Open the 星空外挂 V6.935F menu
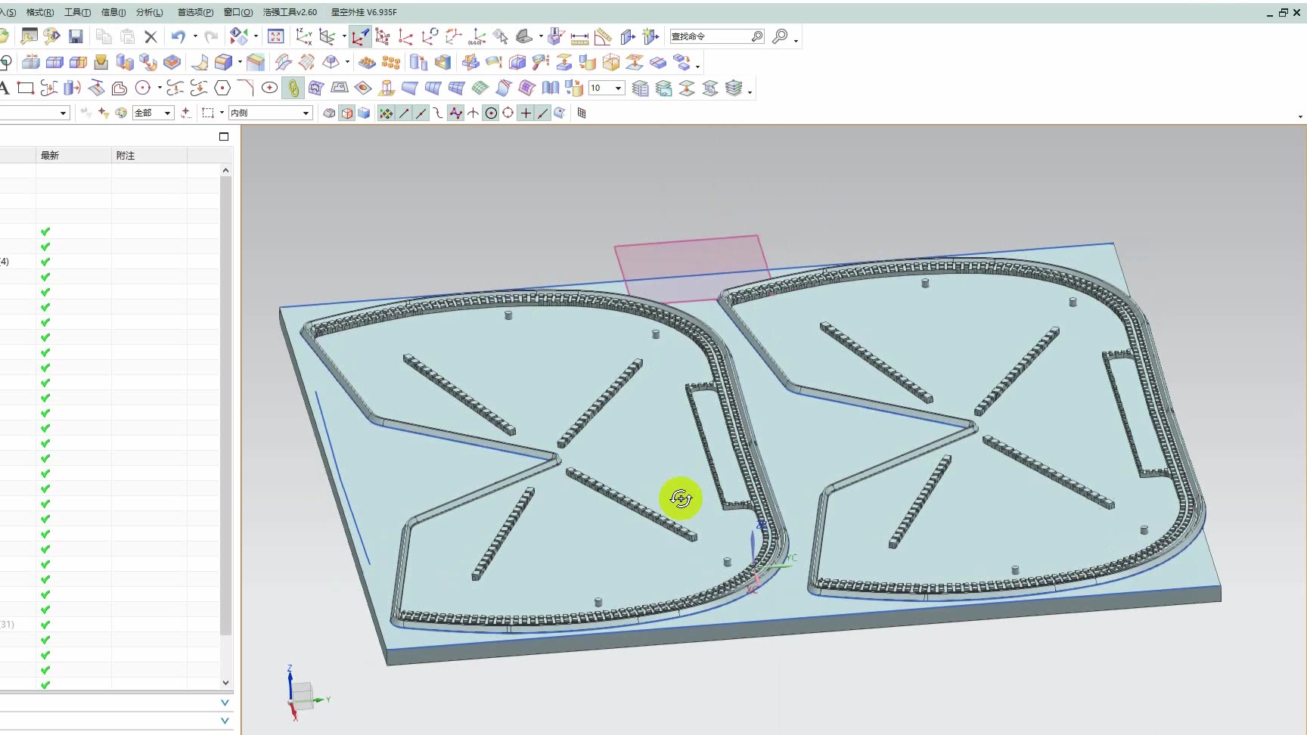 pyautogui.click(x=364, y=12)
